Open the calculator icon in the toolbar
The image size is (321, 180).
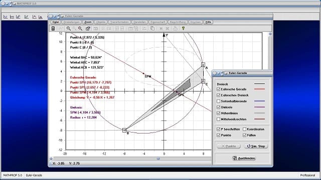tap(53, 28)
